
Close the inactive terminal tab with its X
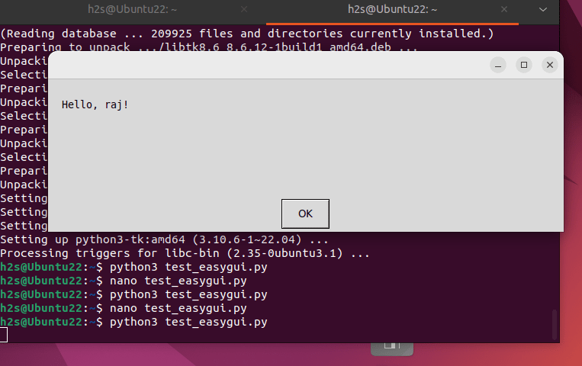pyautogui.click(x=244, y=9)
